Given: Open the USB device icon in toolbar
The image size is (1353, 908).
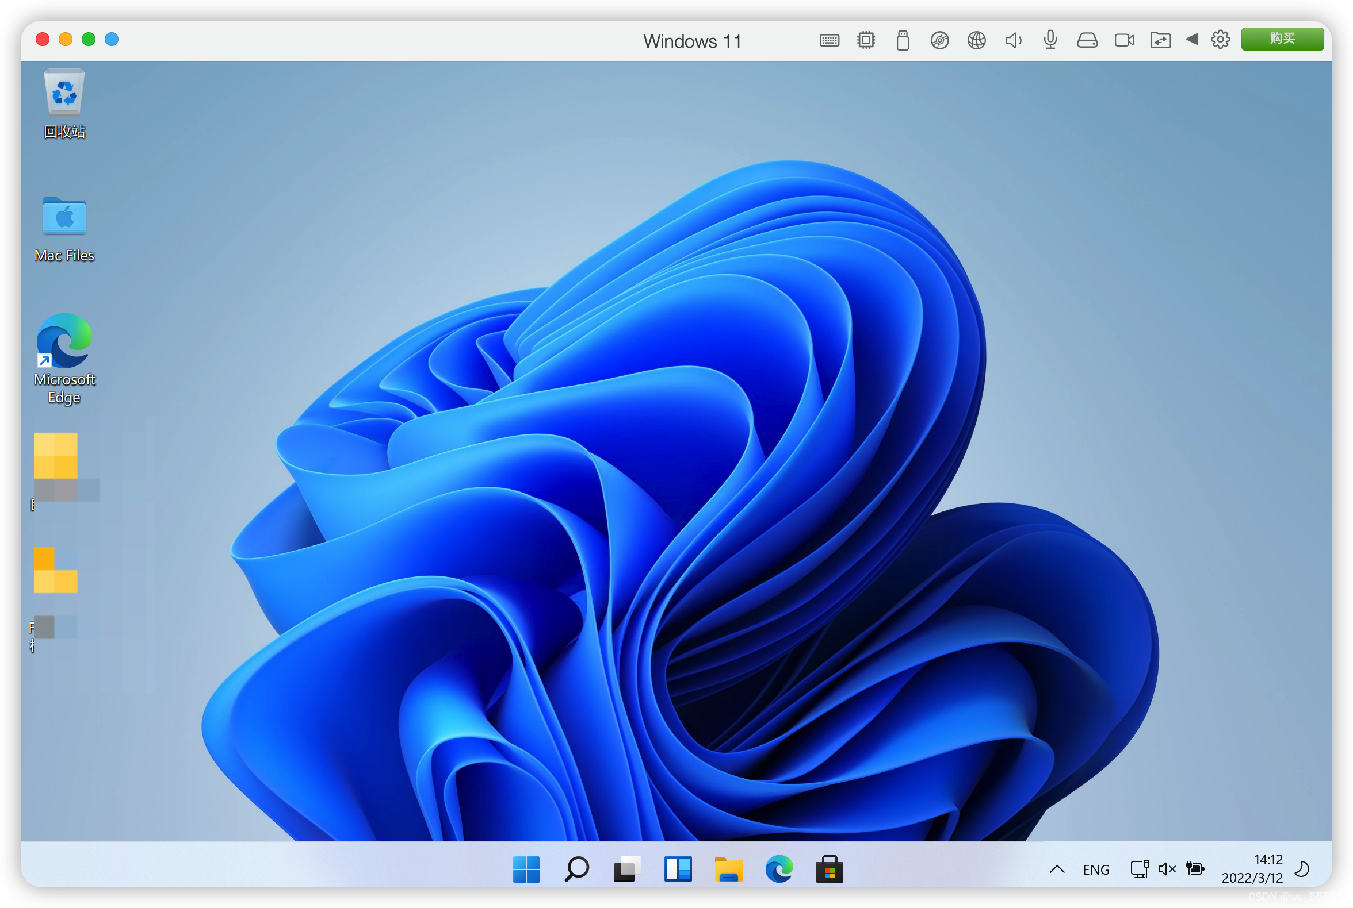Looking at the screenshot, I should (x=902, y=40).
